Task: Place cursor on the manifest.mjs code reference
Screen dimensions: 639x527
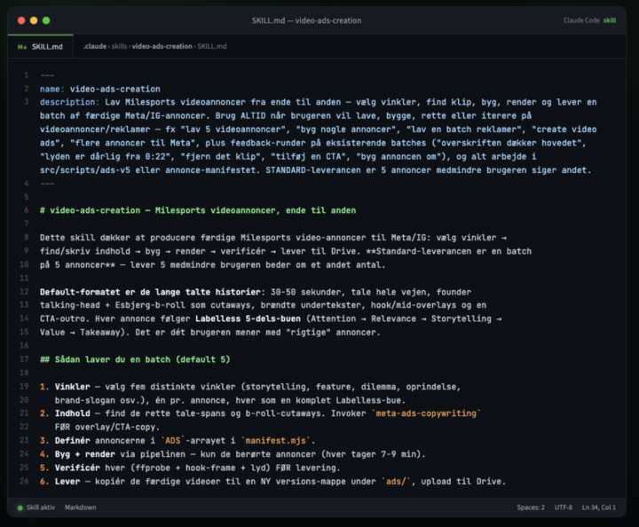Action: point(275,441)
